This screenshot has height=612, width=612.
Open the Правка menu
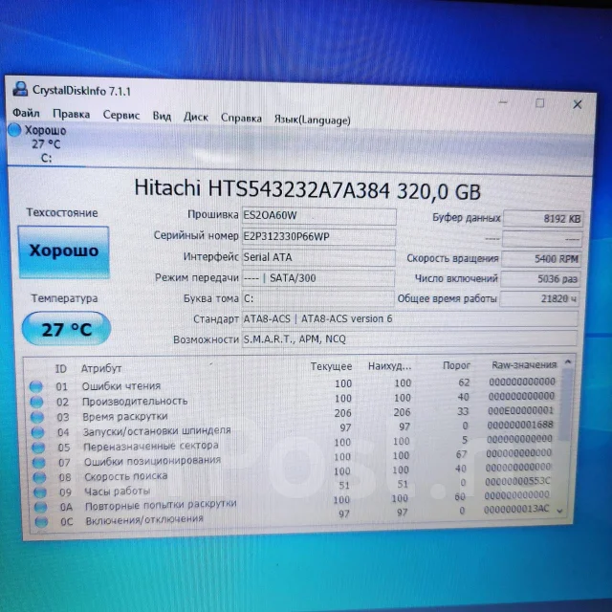tap(72, 114)
